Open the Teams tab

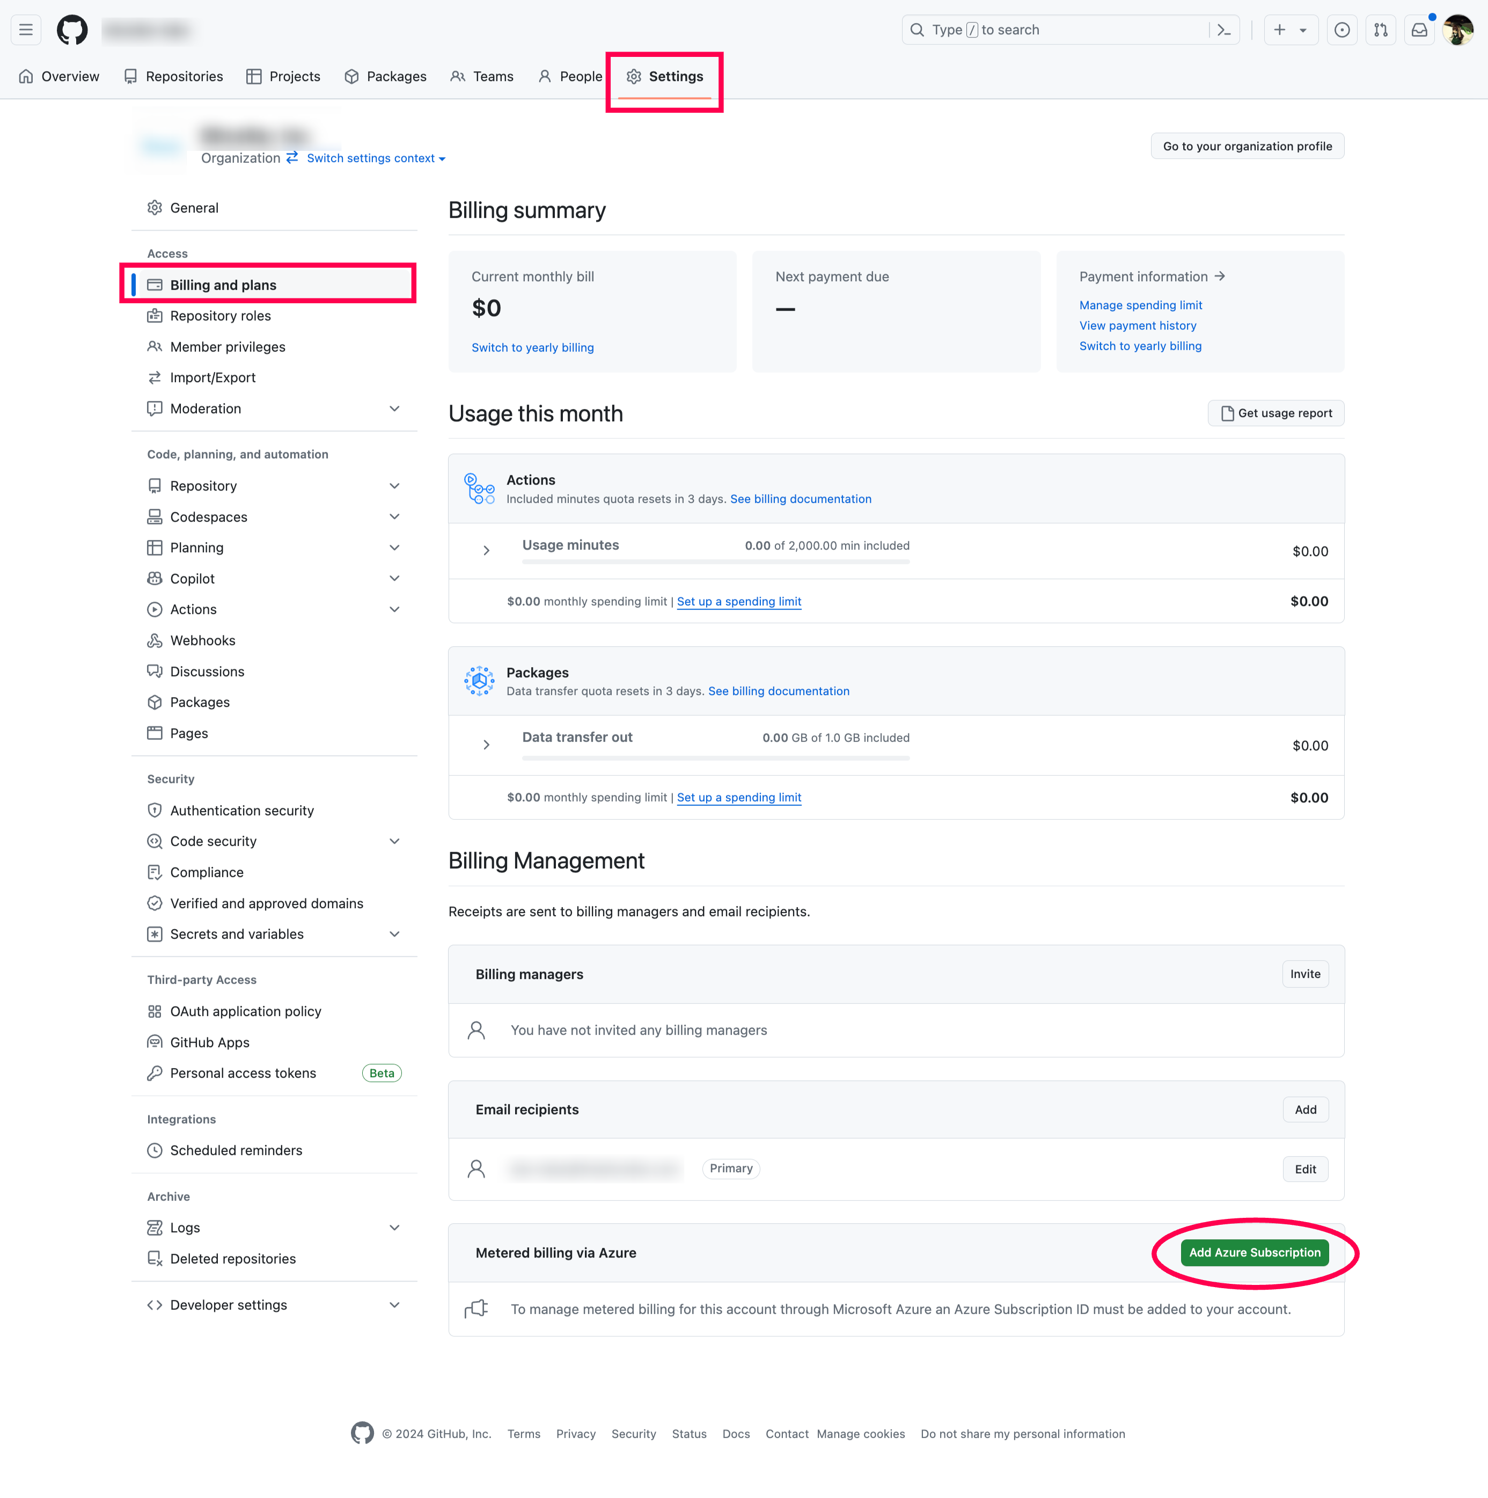point(482,76)
